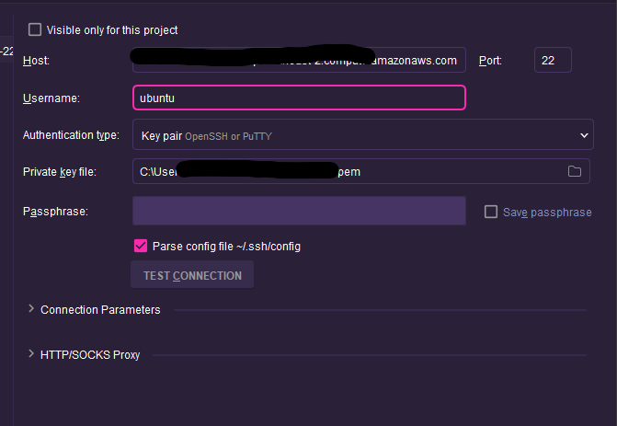Uncheck Parse config file ~/.ssh/config
This screenshot has height=426, width=617.
(141, 246)
